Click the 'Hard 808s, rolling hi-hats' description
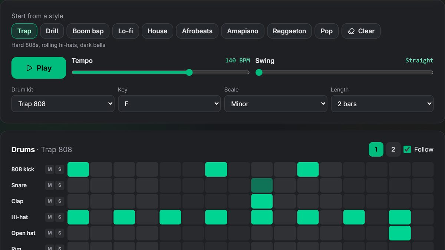The width and height of the screenshot is (445, 250). click(x=58, y=45)
